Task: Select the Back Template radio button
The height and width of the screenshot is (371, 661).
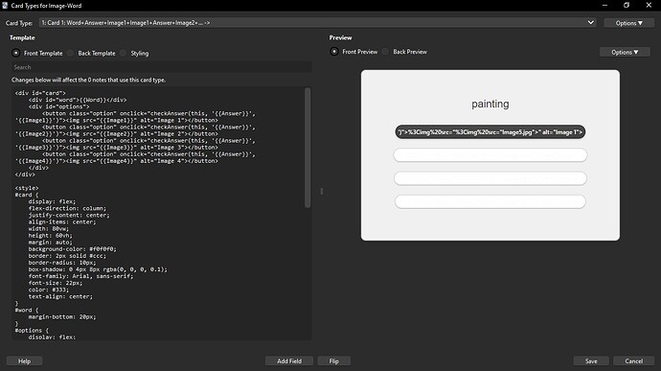Action: point(70,53)
